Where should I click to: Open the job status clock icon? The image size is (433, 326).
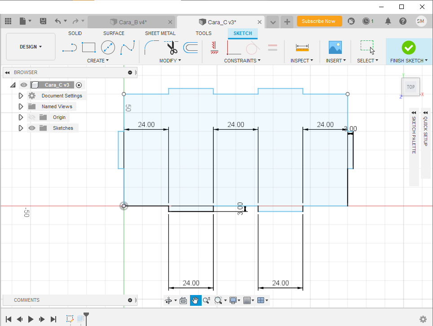(366, 21)
